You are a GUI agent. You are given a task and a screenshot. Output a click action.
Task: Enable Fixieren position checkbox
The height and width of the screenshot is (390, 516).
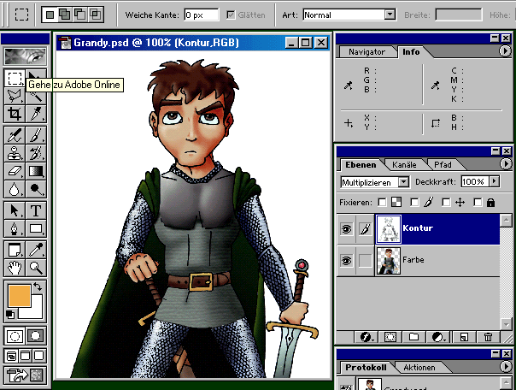[446, 202]
